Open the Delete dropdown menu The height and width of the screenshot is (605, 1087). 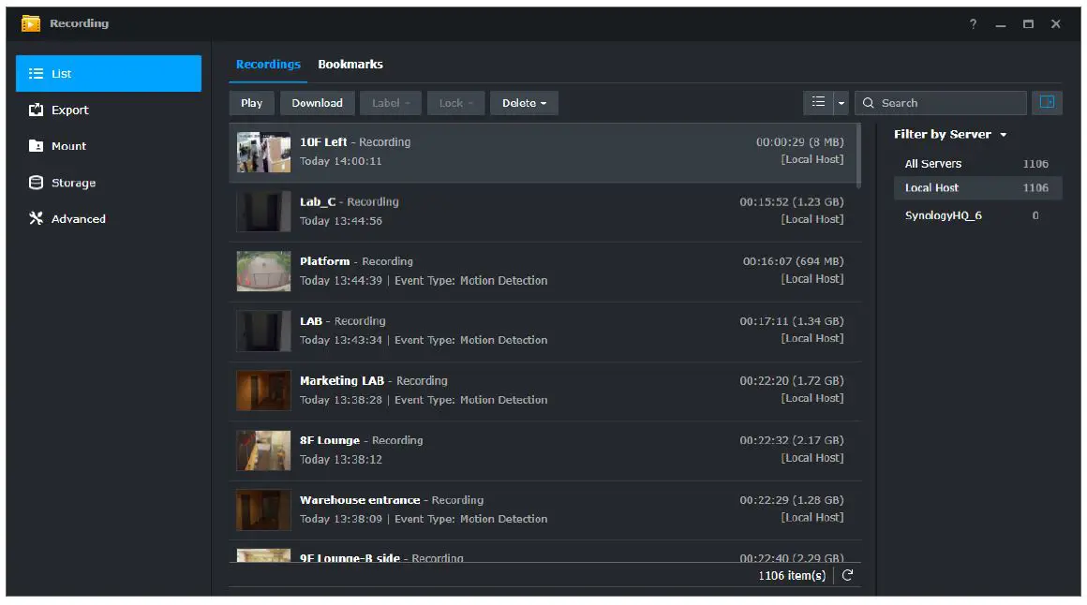pyautogui.click(x=524, y=103)
